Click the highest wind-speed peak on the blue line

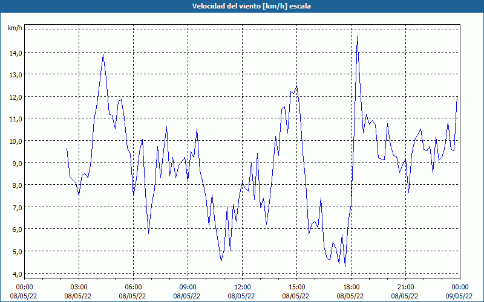[x=357, y=36]
